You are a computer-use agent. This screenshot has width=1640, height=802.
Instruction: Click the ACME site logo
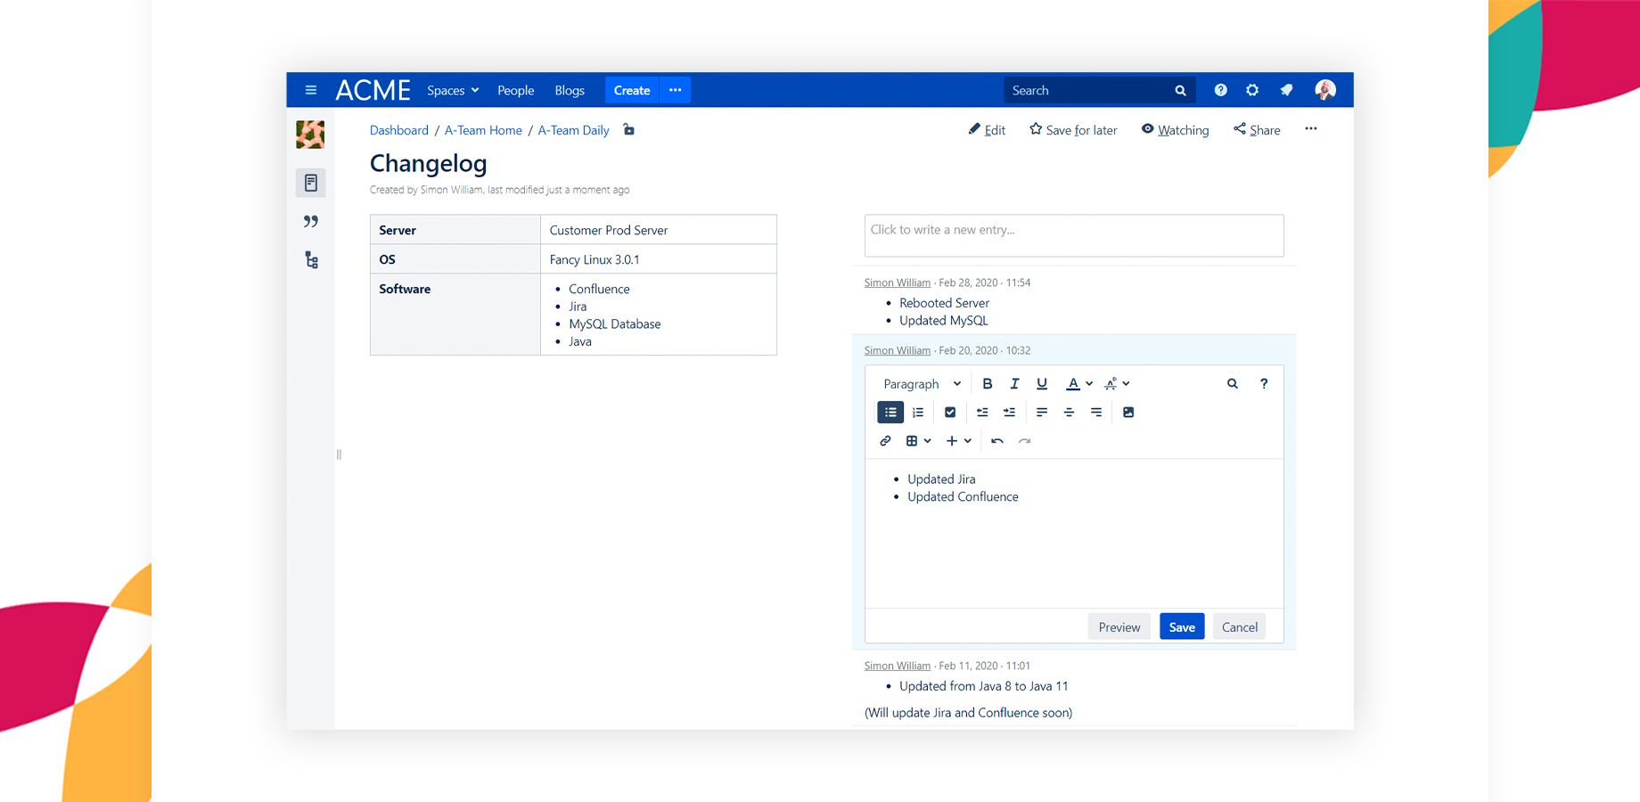(x=373, y=90)
